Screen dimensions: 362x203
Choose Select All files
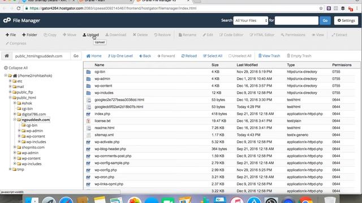[213, 56]
